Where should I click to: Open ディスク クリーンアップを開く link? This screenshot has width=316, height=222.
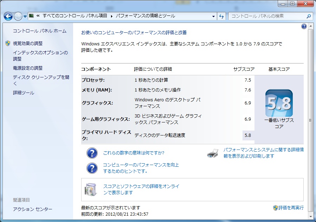coord(41,80)
